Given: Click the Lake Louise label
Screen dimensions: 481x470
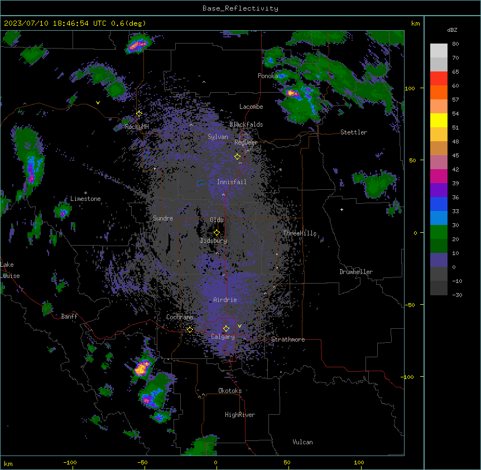Looking at the screenshot, I should coord(10,270).
